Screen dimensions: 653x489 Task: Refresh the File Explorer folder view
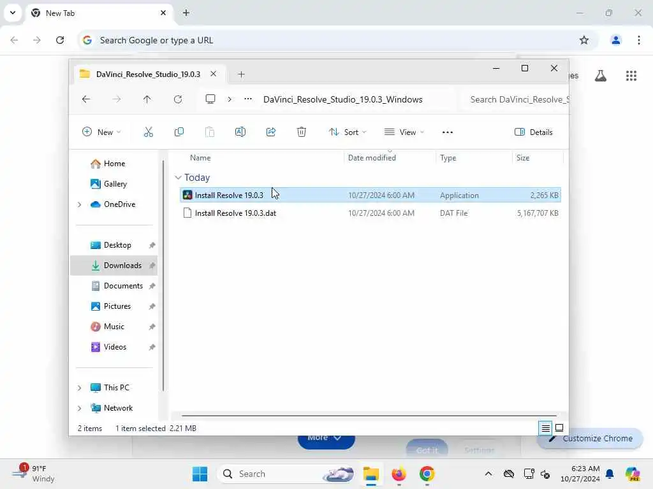pos(178,99)
